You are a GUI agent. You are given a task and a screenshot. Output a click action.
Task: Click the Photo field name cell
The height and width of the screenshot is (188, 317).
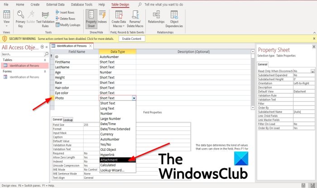coord(77,98)
